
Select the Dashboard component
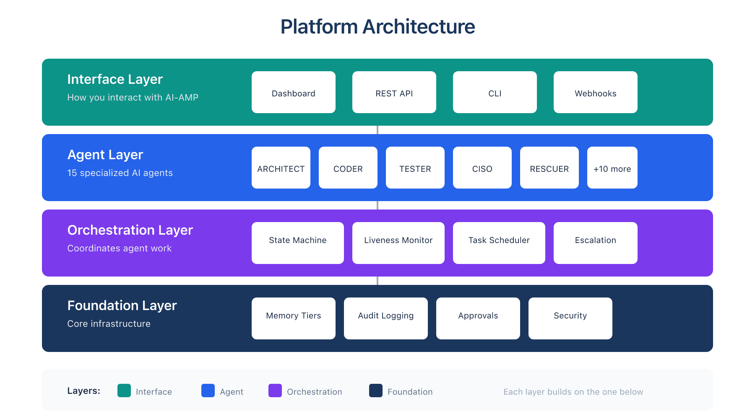pos(293,92)
